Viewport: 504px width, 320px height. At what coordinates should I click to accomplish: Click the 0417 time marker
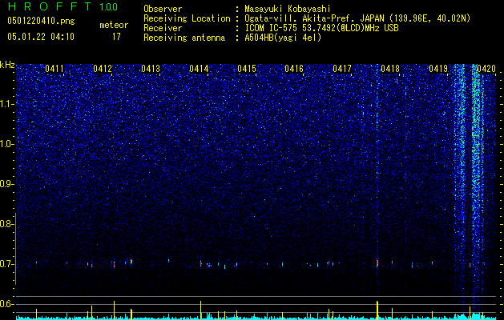click(342, 69)
